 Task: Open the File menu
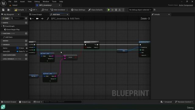pos(10,2)
